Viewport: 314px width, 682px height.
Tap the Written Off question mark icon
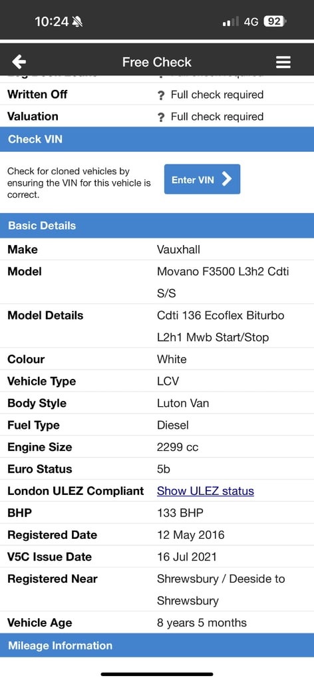click(161, 95)
